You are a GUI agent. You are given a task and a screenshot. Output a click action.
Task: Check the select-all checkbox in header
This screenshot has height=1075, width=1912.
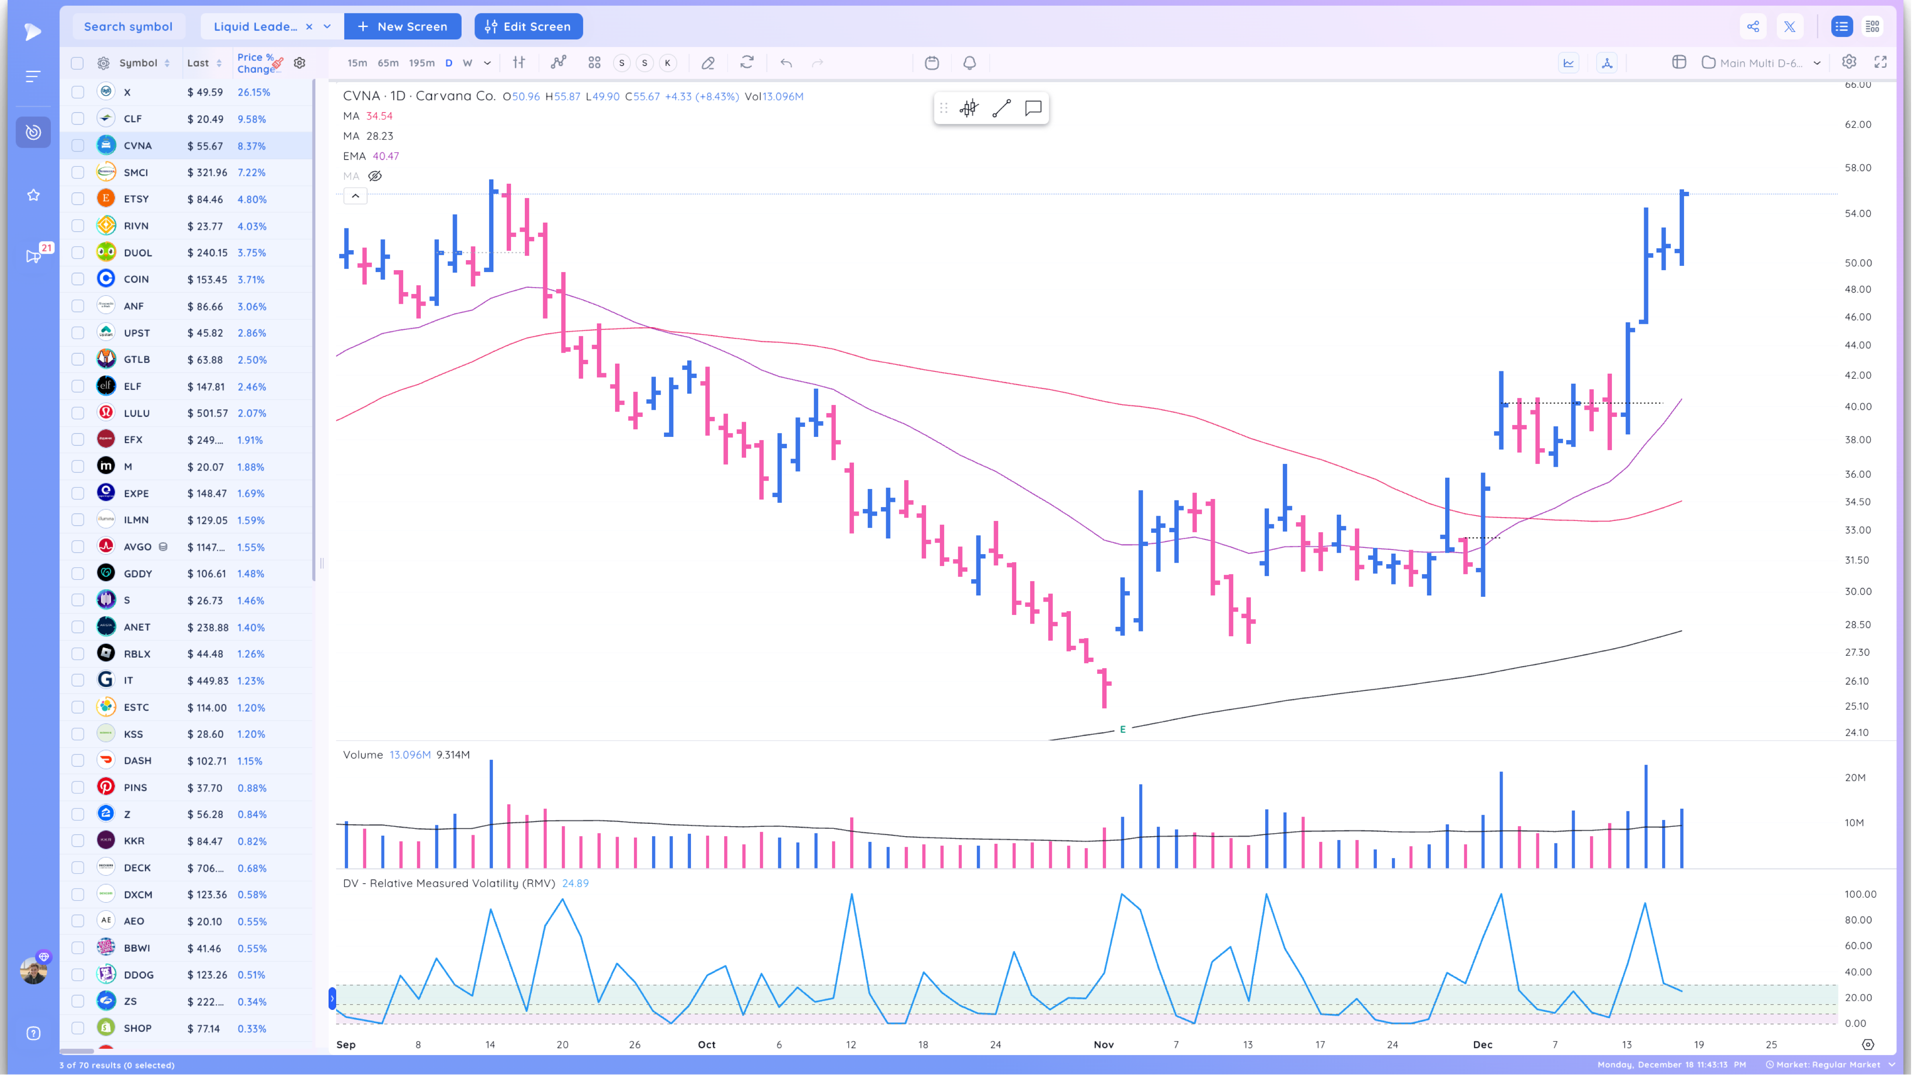pos(77,63)
